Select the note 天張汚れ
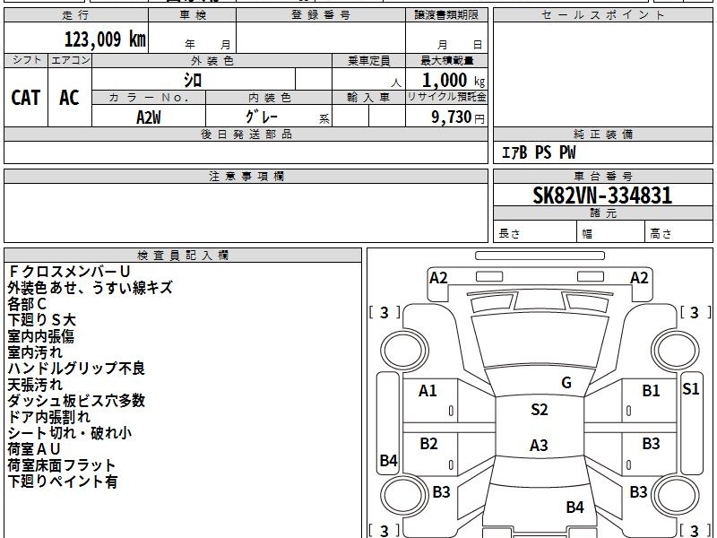Viewport: 717px width, 538px height. tap(35, 385)
